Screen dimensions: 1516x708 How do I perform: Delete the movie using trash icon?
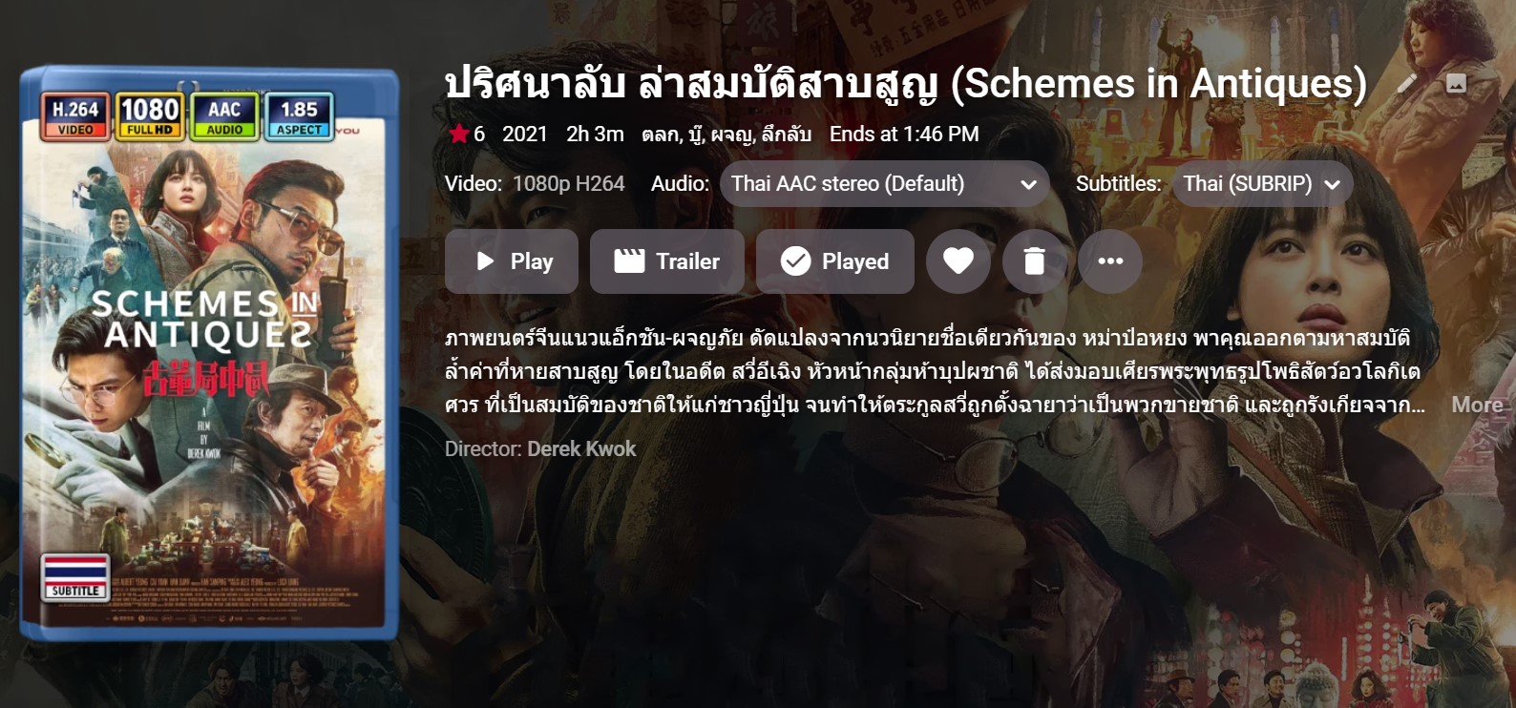click(x=1034, y=261)
